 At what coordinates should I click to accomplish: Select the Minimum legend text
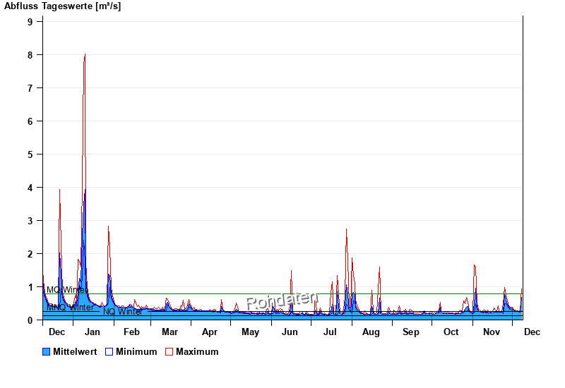(x=136, y=351)
